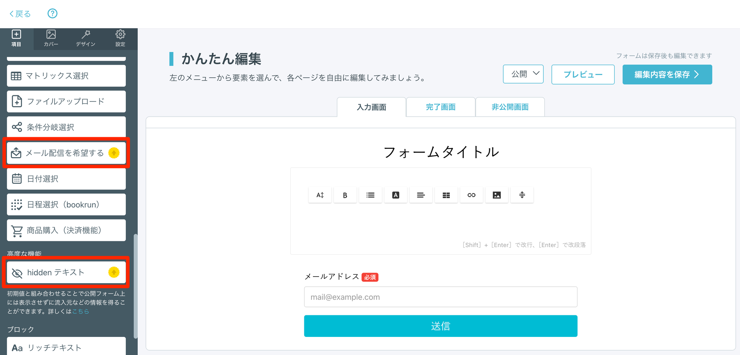Click the こちら details link

tap(81, 311)
